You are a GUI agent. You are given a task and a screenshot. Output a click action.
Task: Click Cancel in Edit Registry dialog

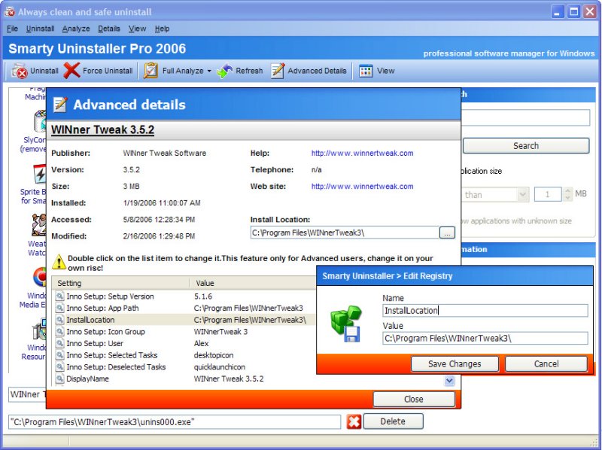coord(546,364)
